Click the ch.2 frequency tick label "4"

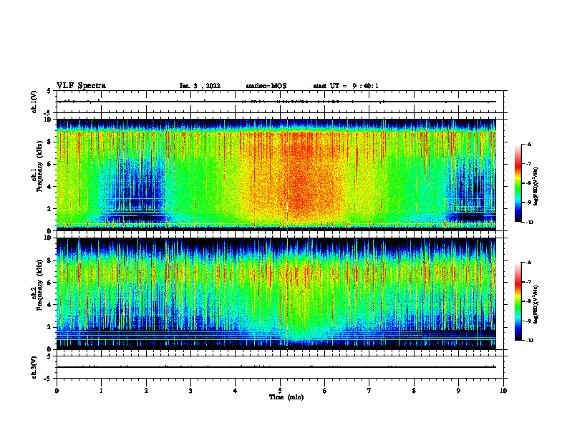click(50, 305)
